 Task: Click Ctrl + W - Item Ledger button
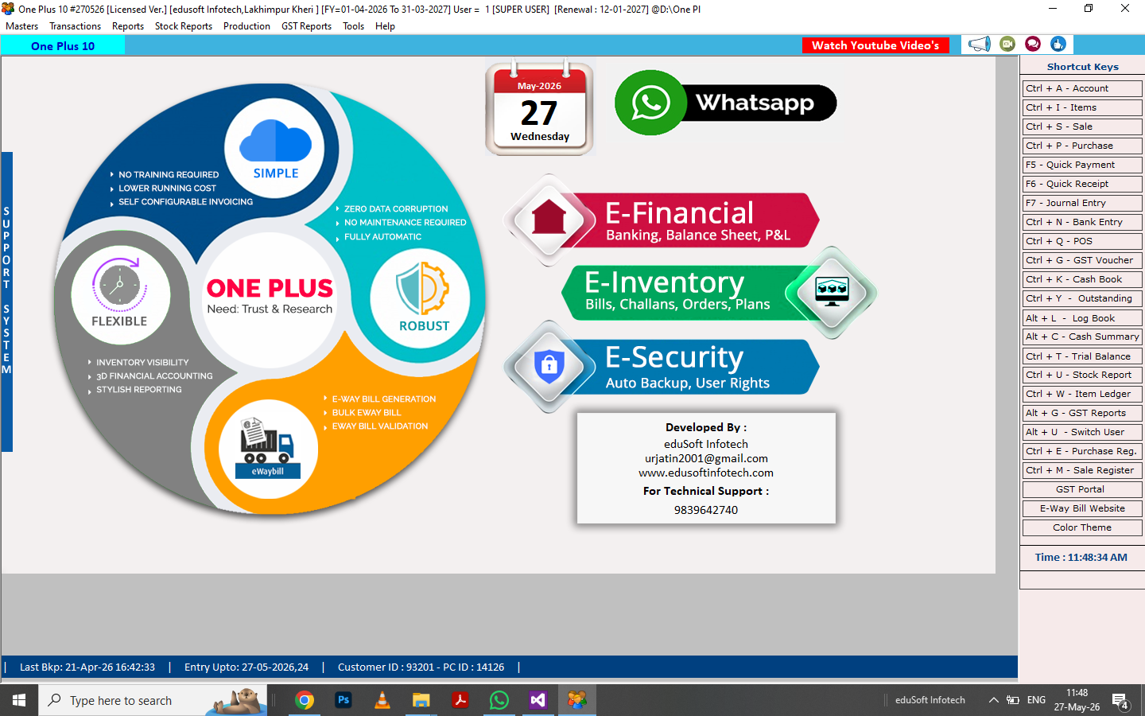[1082, 394]
